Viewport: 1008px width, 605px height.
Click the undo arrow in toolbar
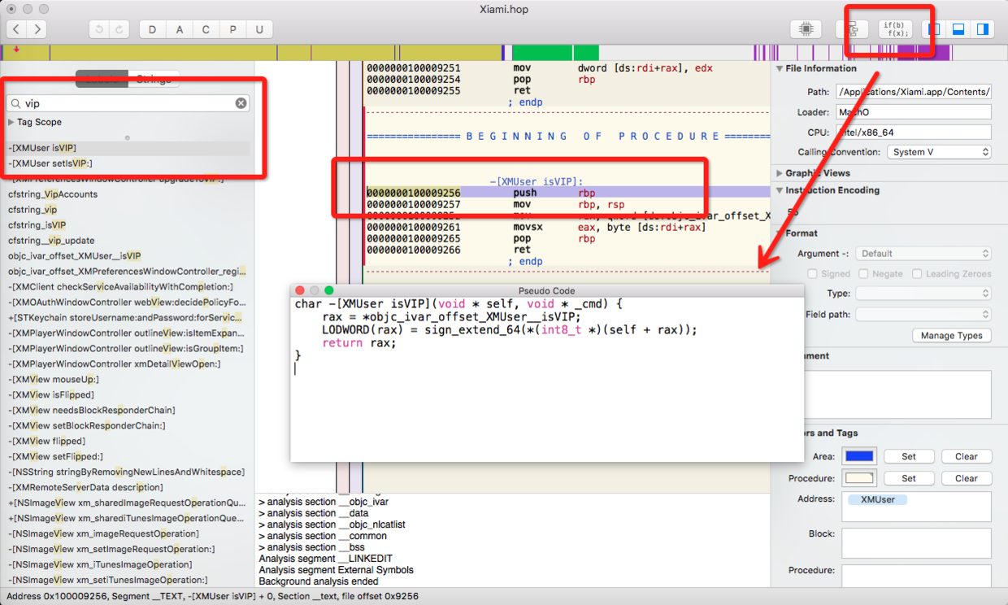tap(99, 29)
